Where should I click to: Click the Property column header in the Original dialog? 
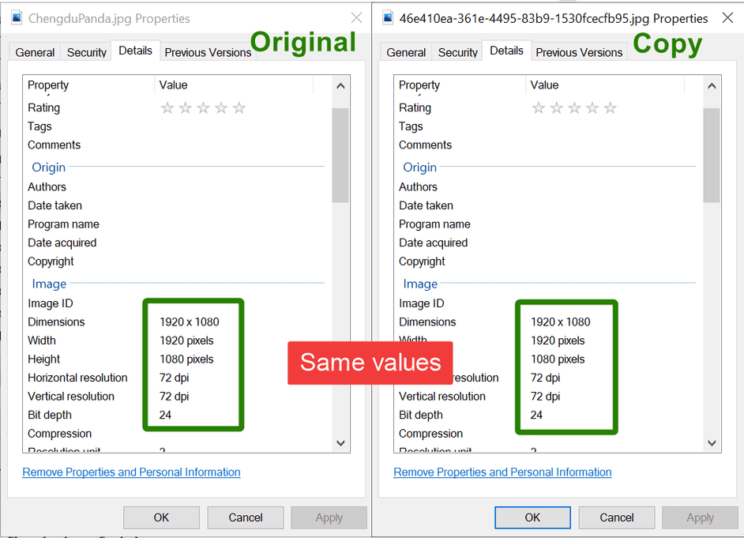pyautogui.click(x=48, y=85)
